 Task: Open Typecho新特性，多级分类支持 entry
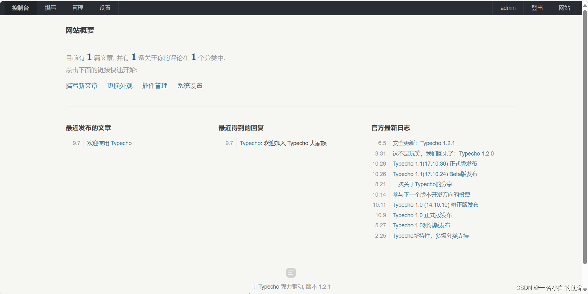431,236
